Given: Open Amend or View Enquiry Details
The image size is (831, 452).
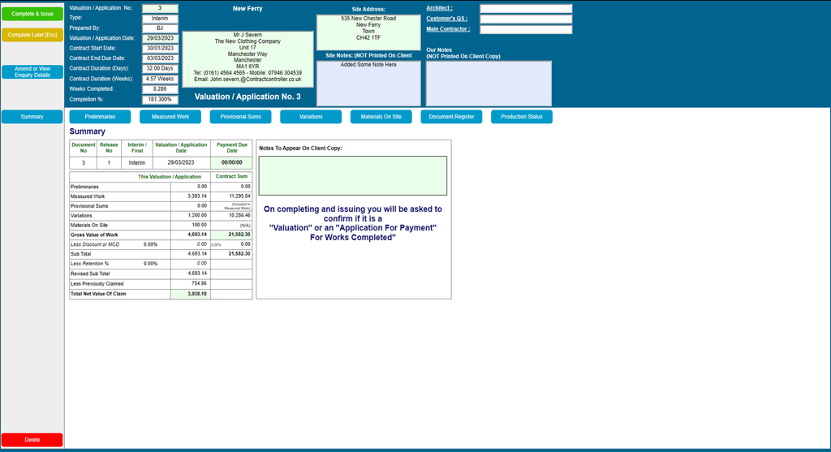Looking at the screenshot, I should tap(32, 72).
